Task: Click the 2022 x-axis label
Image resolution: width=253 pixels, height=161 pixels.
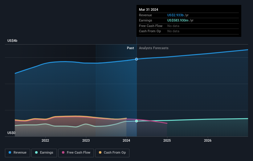Action: [x=45, y=141]
